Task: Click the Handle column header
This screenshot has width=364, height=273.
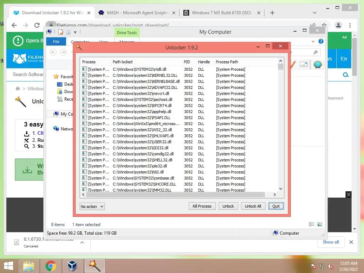Action: 204,62
